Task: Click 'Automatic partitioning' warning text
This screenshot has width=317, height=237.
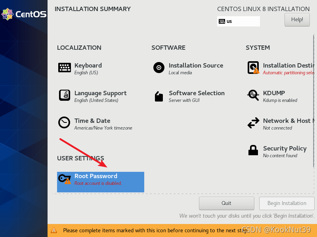Action: pos(288,73)
